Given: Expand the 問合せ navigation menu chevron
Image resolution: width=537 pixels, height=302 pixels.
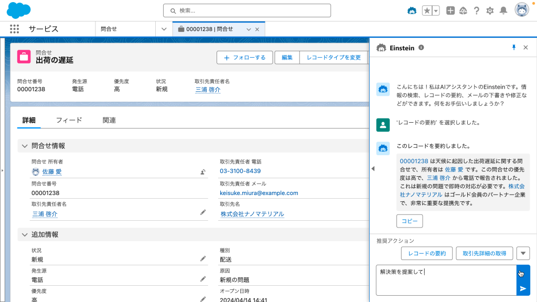Looking at the screenshot, I should click(164, 29).
